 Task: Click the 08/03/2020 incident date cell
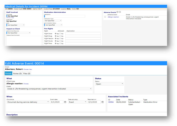click(121, 102)
